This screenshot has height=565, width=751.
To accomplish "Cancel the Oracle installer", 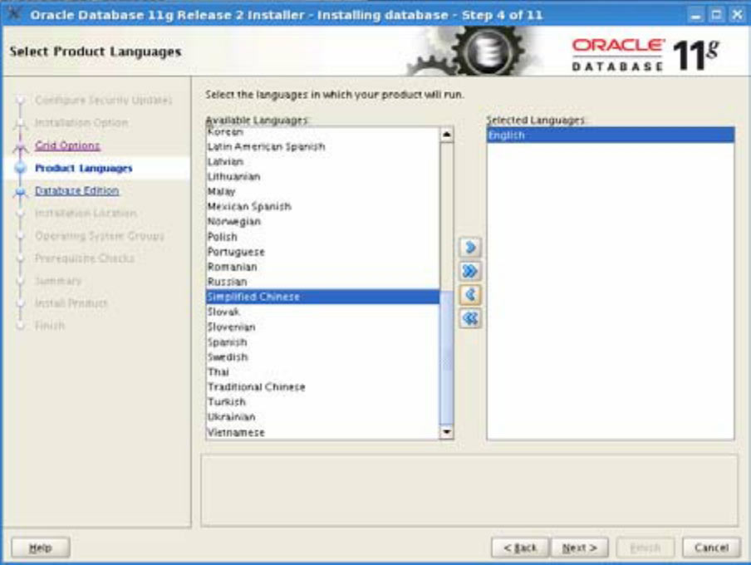I will (x=710, y=548).
